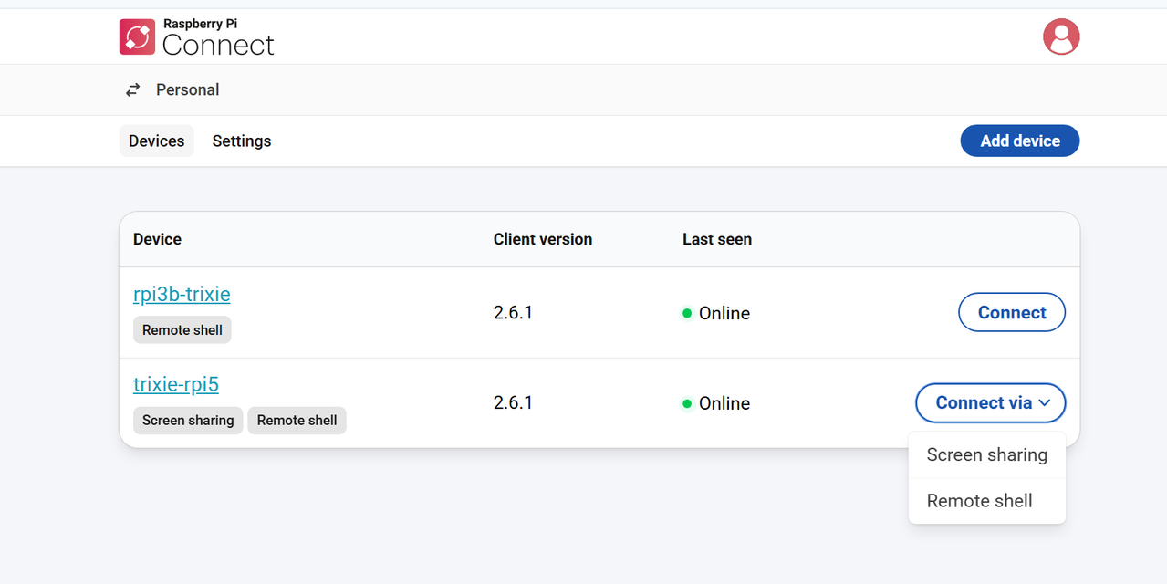This screenshot has width=1167, height=584.
Task: Click the green status dot for rpi3b-trixie
Action: (687, 313)
